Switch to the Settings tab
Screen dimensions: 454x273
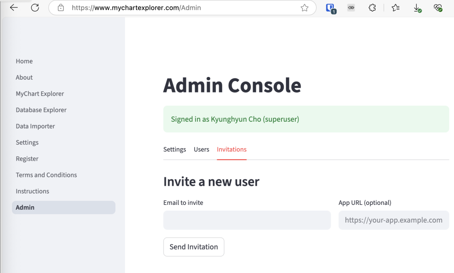point(175,150)
